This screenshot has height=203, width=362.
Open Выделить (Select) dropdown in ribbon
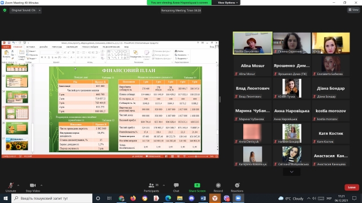coord(181,59)
